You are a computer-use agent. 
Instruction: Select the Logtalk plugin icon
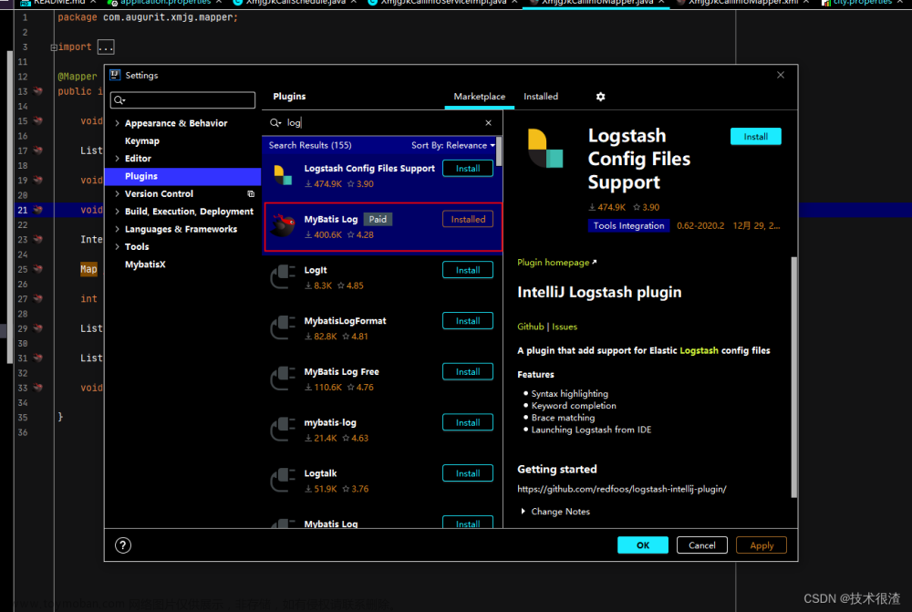(284, 481)
